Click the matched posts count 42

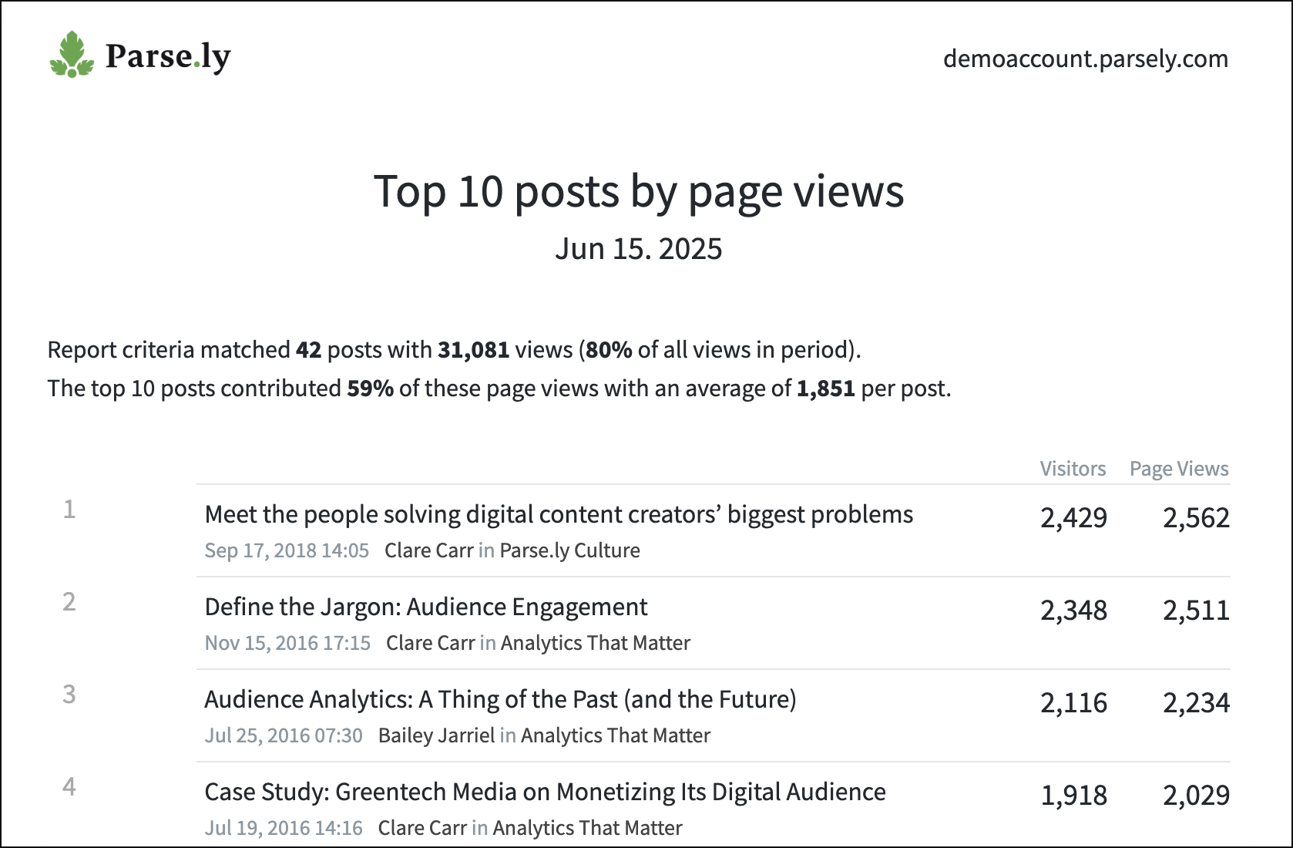(x=308, y=350)
